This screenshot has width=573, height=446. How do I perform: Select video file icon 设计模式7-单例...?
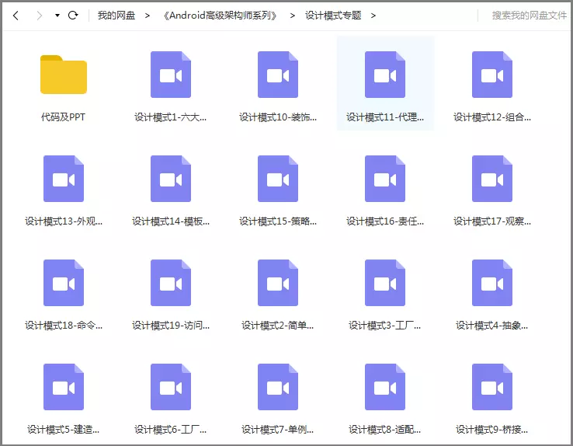tap(278, 387)
